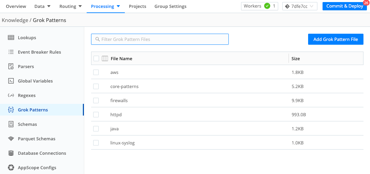Click the search magnifier icon in filter box

pos(97,39)
